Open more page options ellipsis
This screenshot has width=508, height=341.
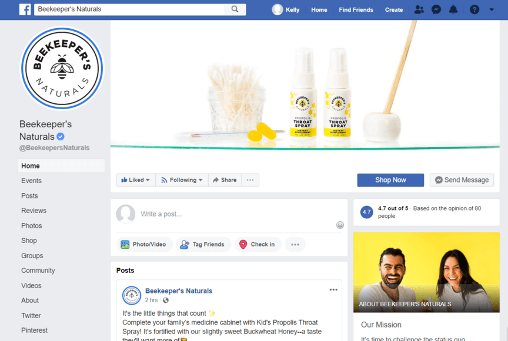250,180
